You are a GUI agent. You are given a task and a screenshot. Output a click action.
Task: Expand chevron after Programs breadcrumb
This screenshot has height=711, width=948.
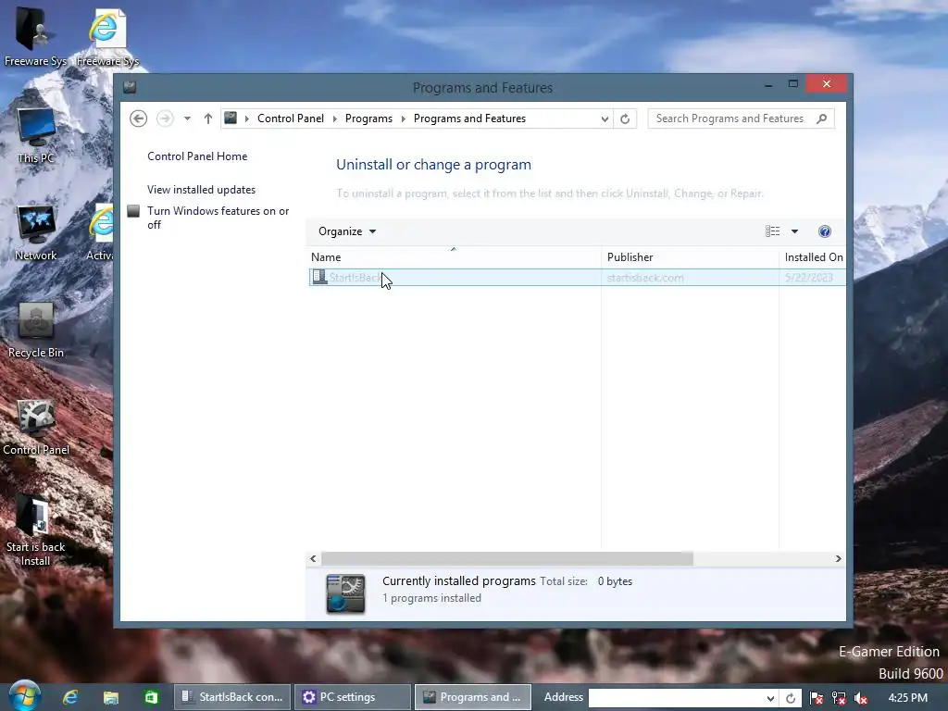tap(404, 118)
